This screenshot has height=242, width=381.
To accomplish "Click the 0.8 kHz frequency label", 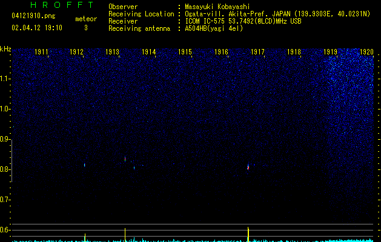I will [x=5, y=169].
